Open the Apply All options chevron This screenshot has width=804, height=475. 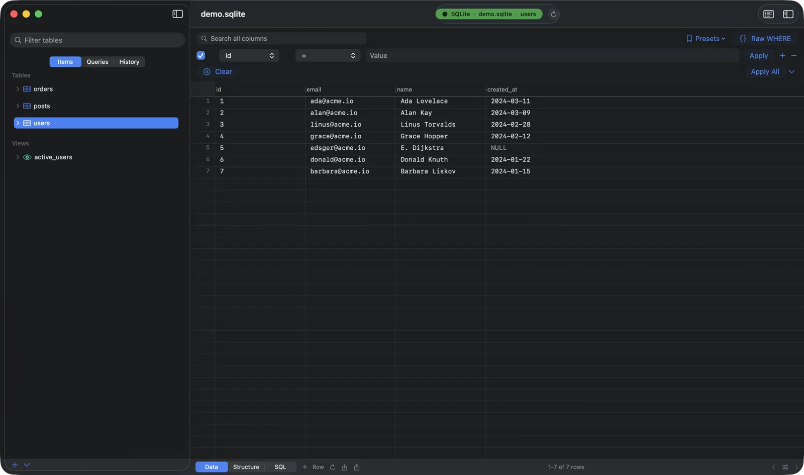point(791,72)
